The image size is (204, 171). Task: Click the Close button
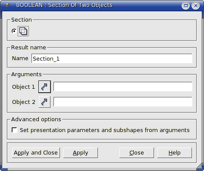coord(137,153)
